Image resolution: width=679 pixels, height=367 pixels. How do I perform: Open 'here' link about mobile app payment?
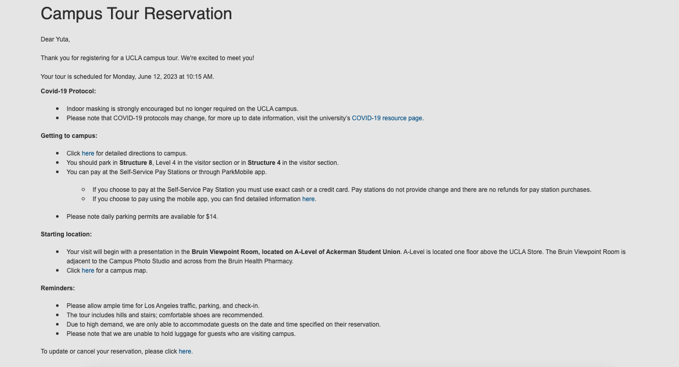[x=308, y=199]
